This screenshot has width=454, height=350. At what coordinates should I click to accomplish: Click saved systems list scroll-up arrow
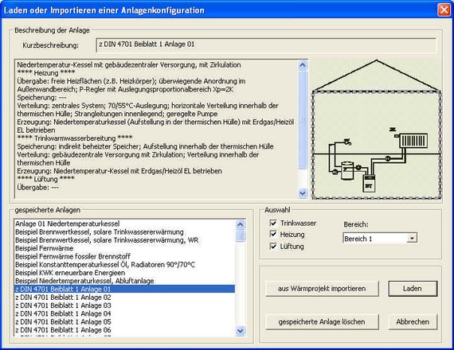[x=241, y=224]
